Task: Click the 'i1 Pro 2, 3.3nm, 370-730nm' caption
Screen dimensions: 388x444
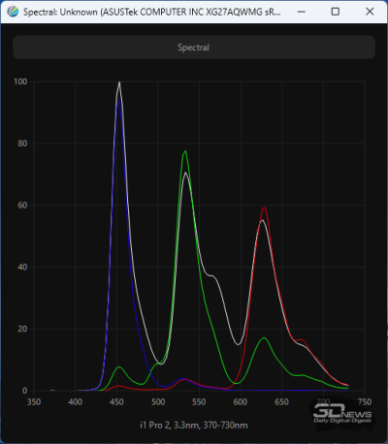Action: (194, 425)
